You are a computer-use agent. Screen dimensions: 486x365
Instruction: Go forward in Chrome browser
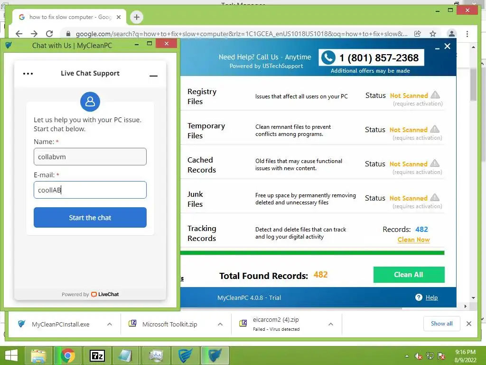(34, 34)
